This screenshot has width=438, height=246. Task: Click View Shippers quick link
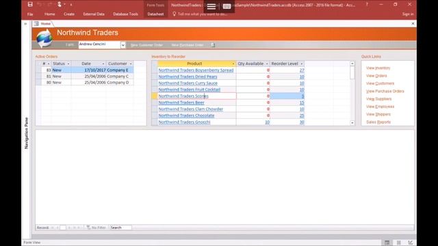[x=378, y=114]
